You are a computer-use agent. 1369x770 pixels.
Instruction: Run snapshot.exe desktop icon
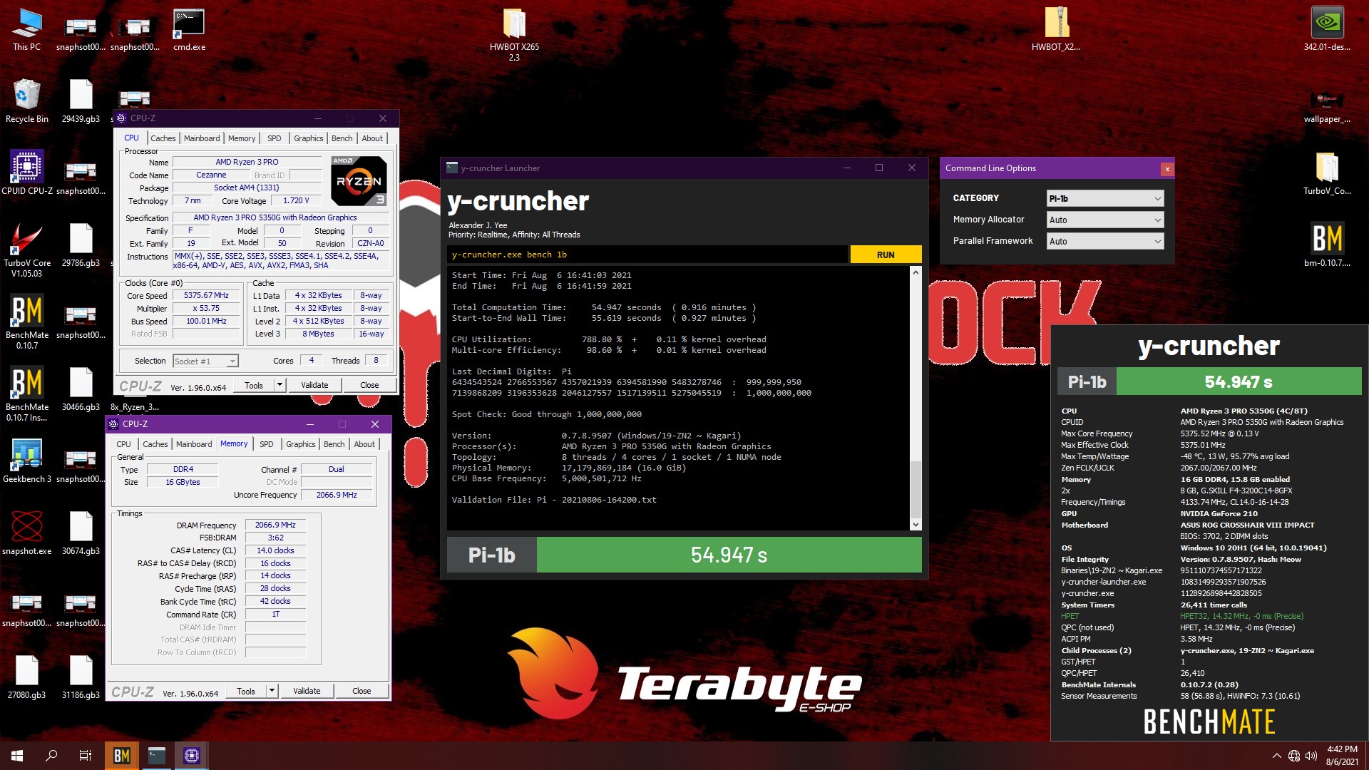click(27, 533)
